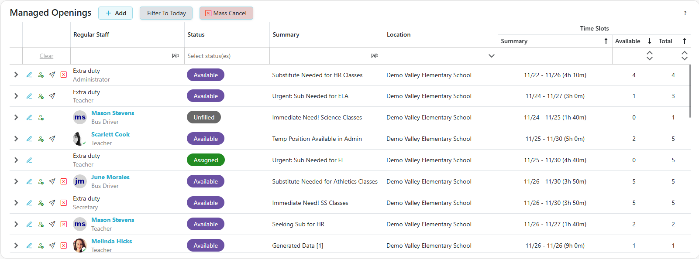Click the red cancel icon on the Extra duty Administrator row
699x259 pixels.
64,75
